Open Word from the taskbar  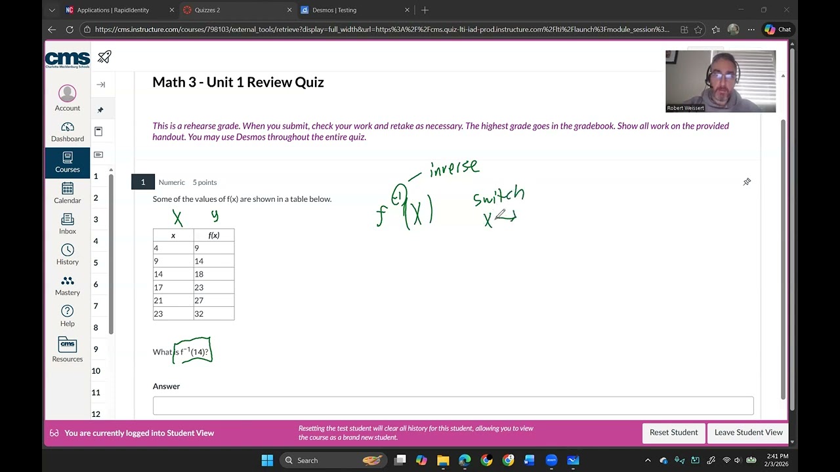pos(530,460)
